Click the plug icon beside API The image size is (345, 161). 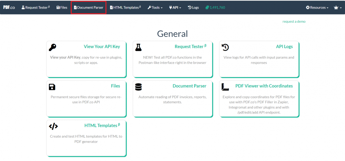tap(170, 8)
